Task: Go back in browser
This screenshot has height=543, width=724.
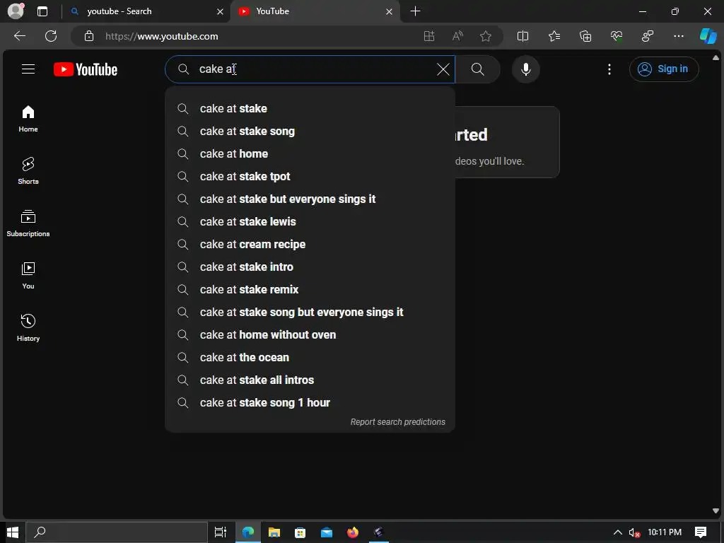Action: (19, 36)
